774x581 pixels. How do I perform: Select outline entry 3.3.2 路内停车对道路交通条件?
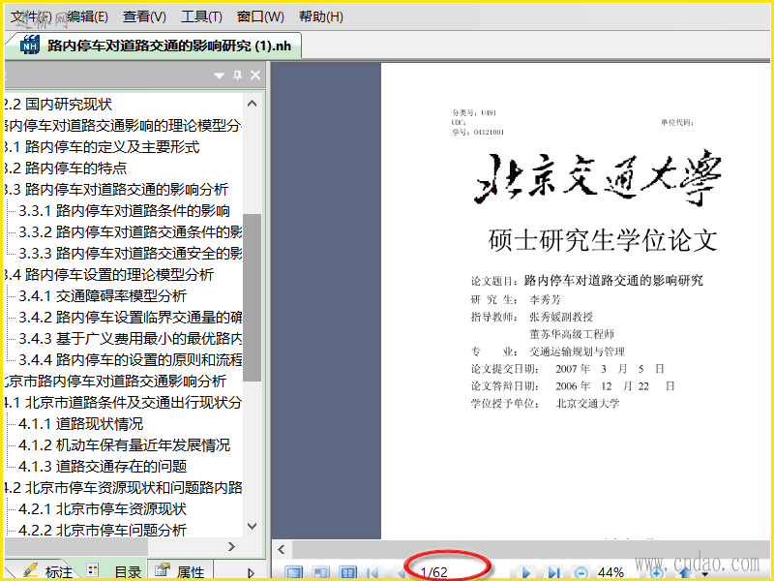click(x=131, y=231)
